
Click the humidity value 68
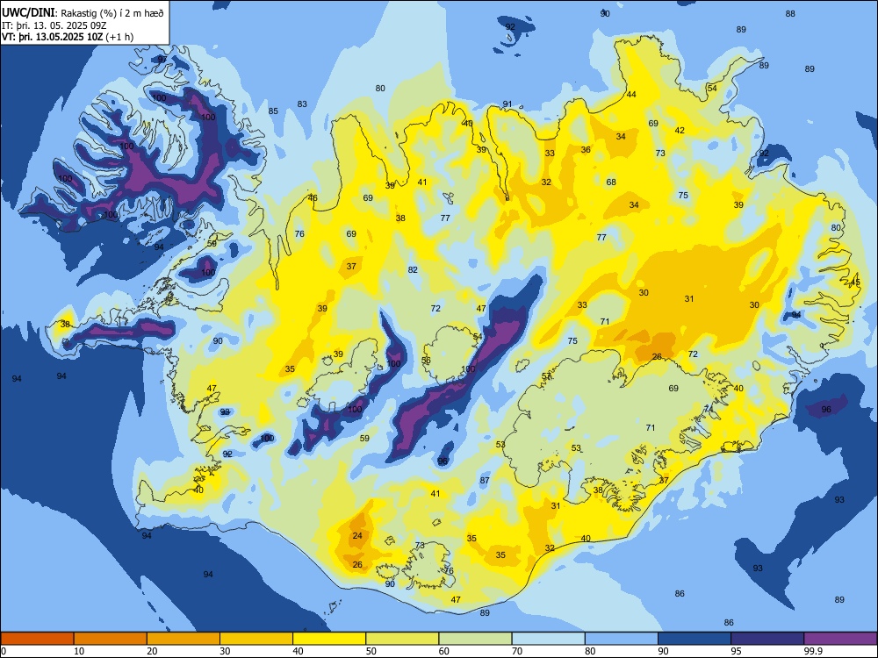click(x=611, y=182)
